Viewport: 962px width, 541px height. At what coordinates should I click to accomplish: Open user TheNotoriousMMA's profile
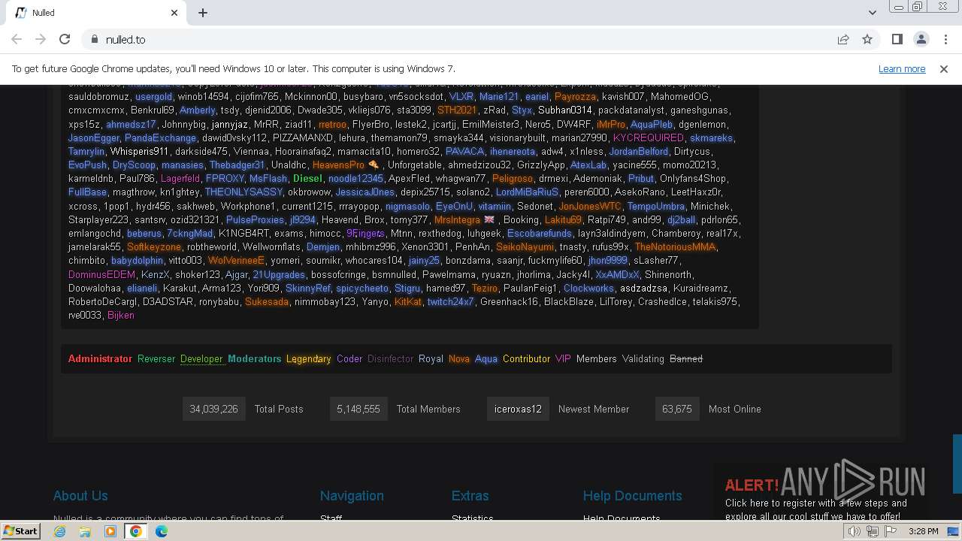click(675, 246)
